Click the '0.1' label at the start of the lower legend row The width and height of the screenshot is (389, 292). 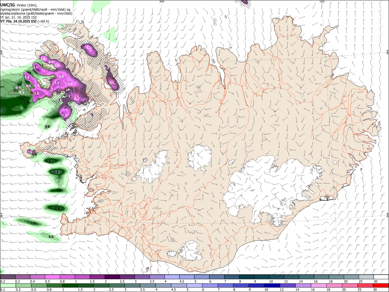(x=2, y=290)
